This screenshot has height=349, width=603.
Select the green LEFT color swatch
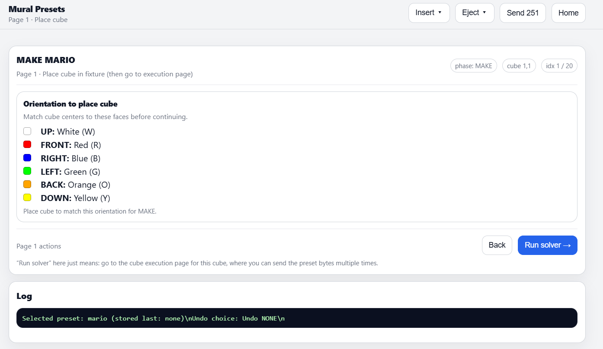pyautogui.click(x=27, y=172)
